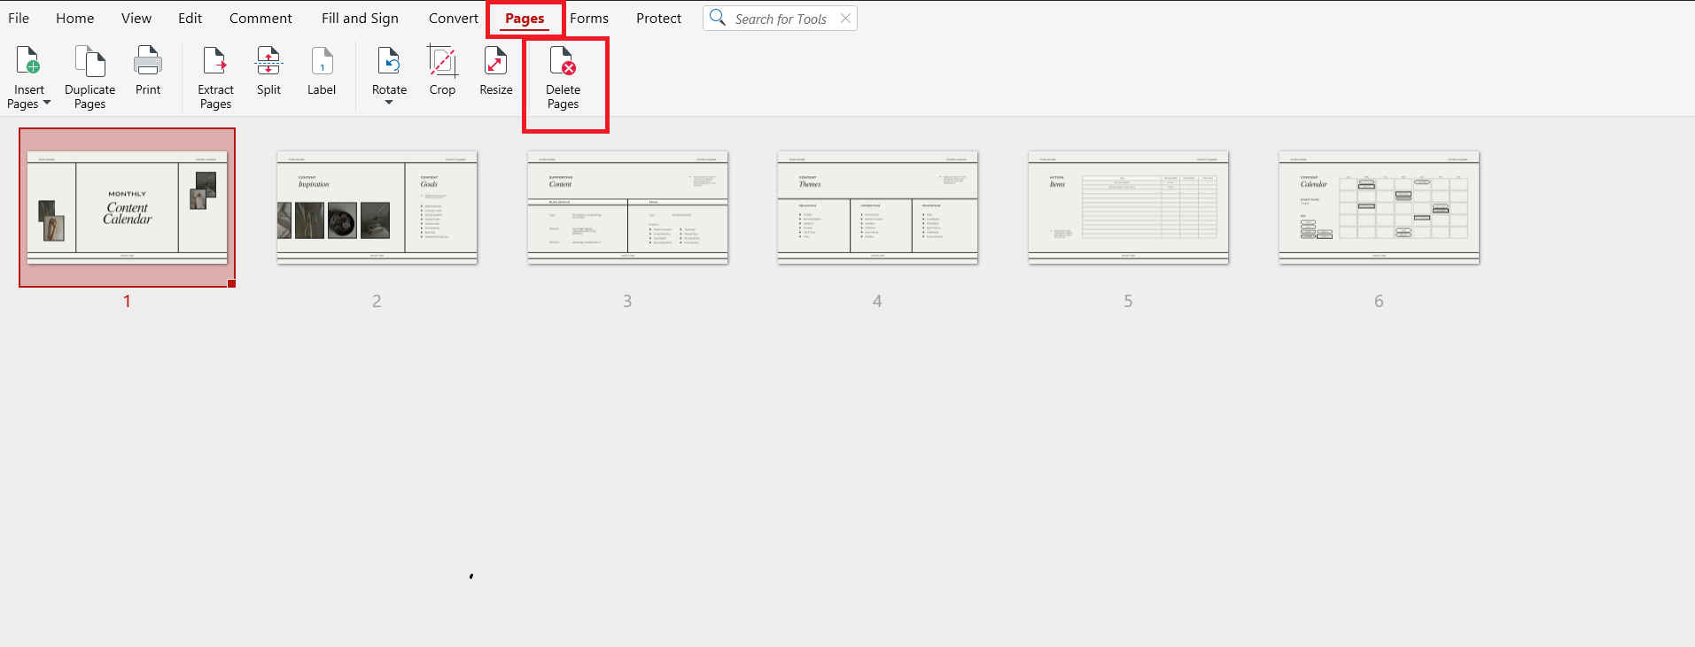Expand the Rotate dropdown arrow
1695x647 pixels.
point(389,103)
